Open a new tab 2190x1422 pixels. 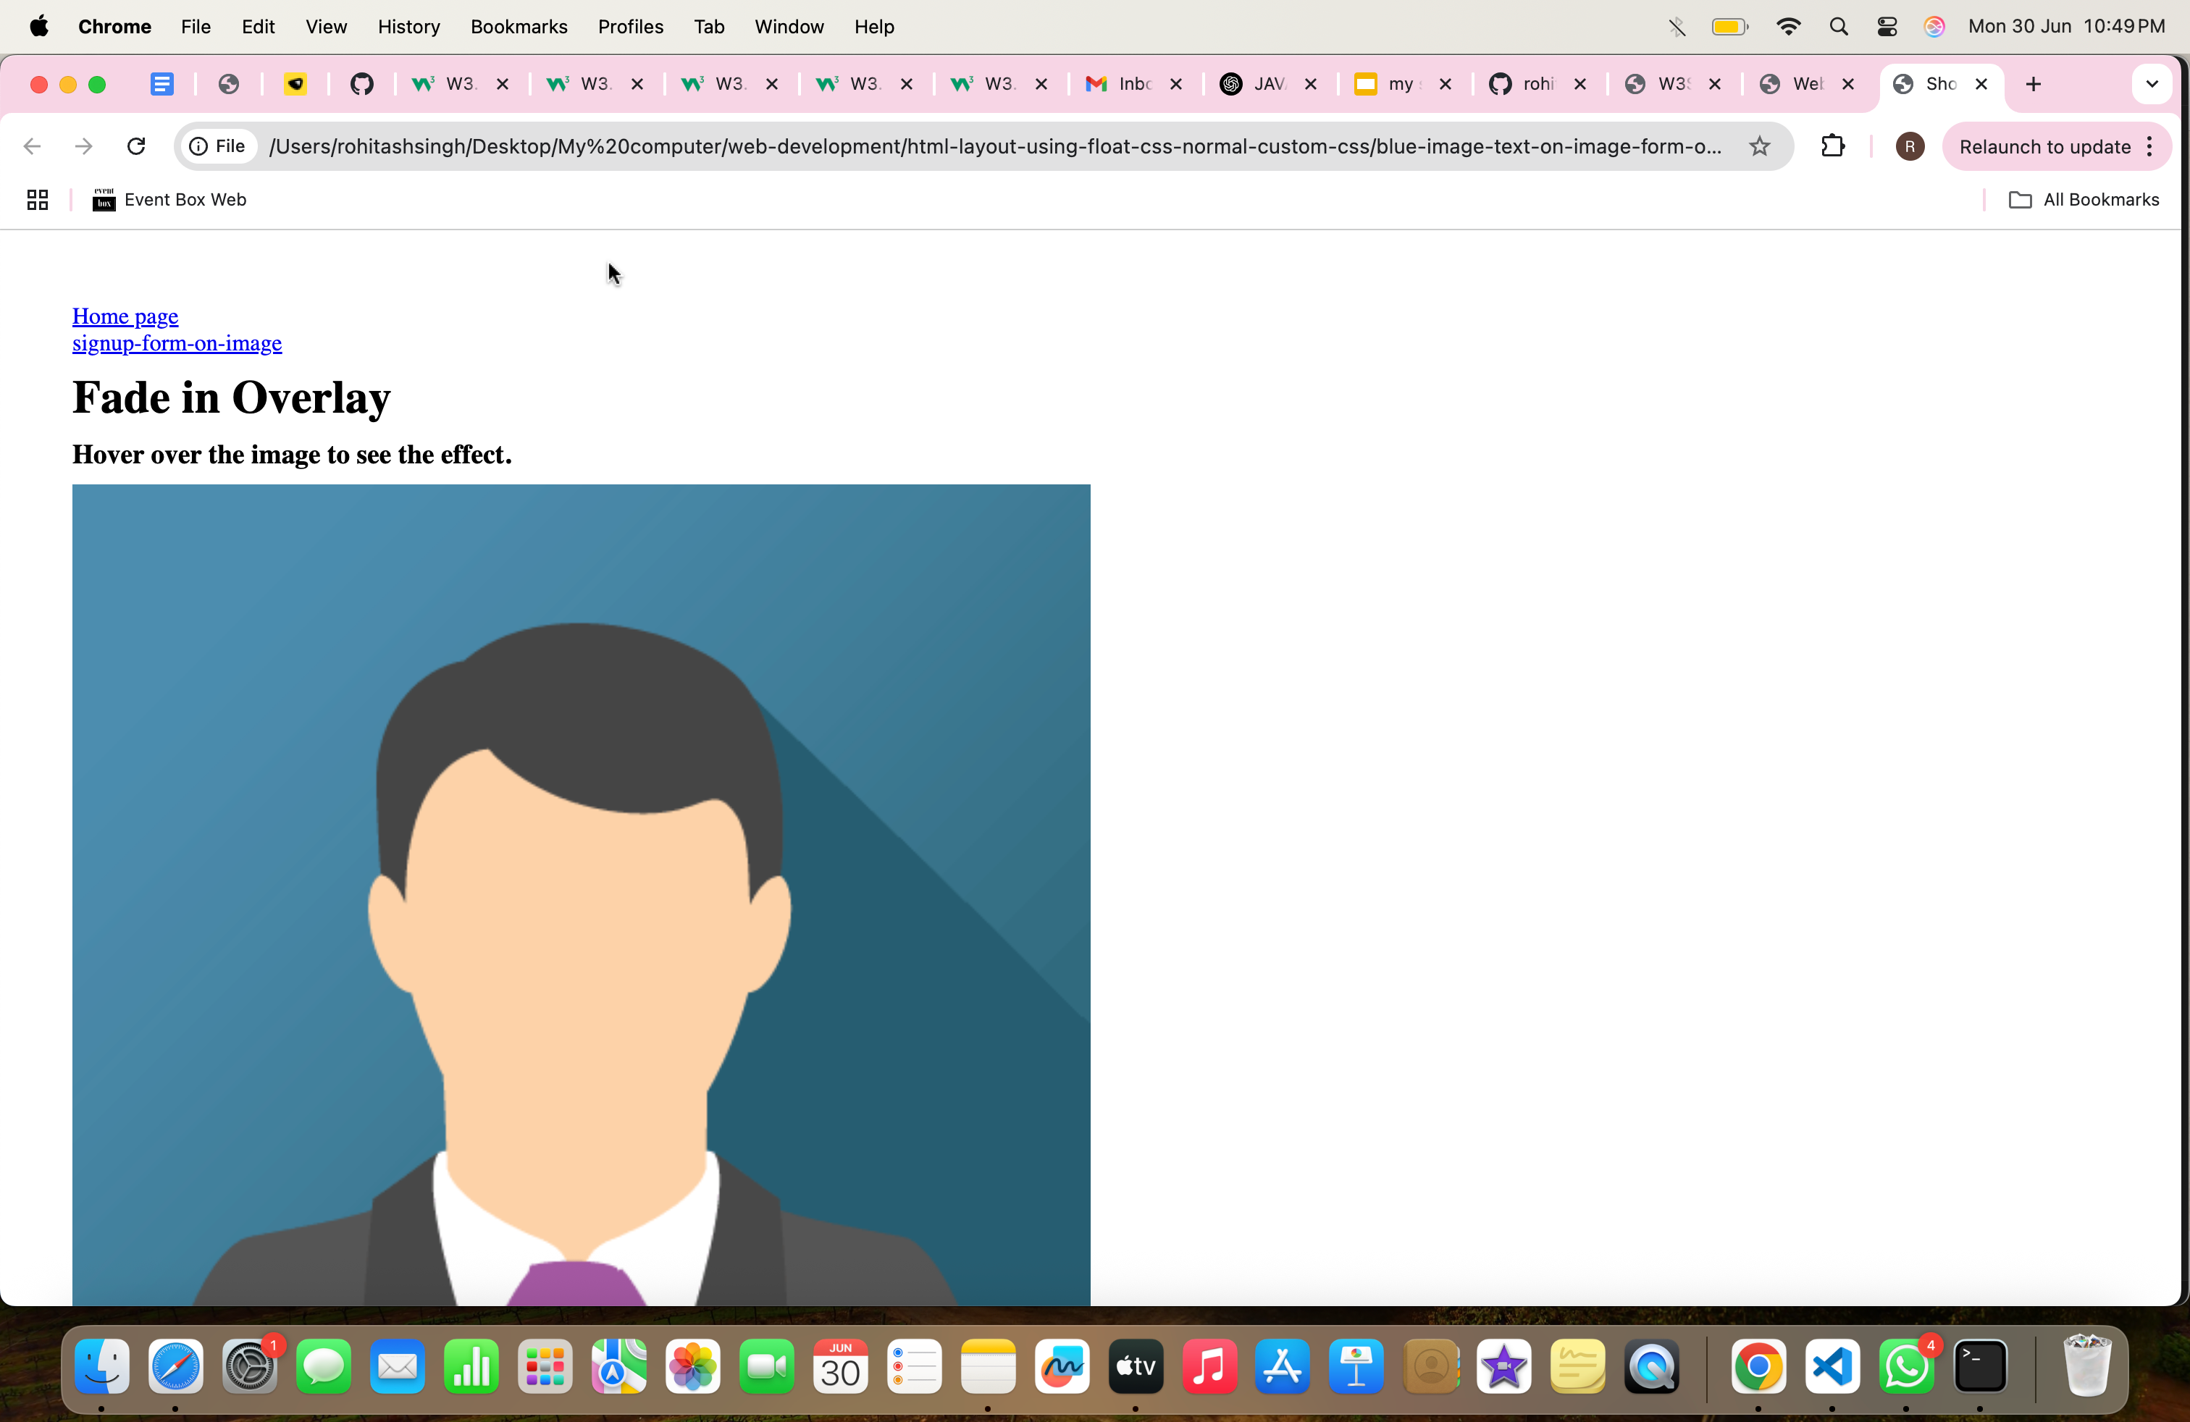coord(2034,84)
